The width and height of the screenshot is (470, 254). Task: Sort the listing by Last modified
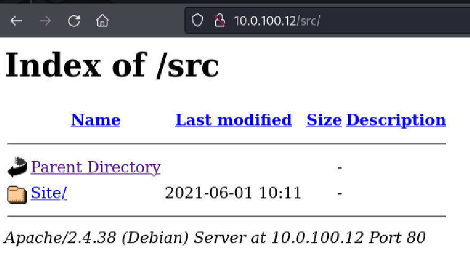point(233,120)
